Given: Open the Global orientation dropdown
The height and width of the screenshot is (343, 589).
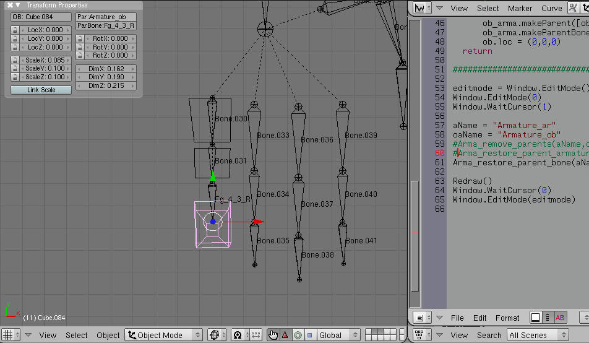Looking at the screenshot, I should pos(338,335).
